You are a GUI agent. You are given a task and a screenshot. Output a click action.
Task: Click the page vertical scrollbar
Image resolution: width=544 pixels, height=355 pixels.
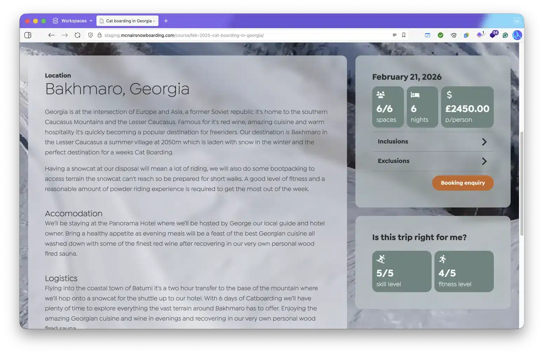click(522, 182)
